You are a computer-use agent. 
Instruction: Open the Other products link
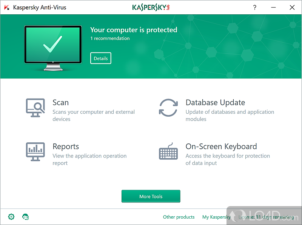tap(179, 217)
